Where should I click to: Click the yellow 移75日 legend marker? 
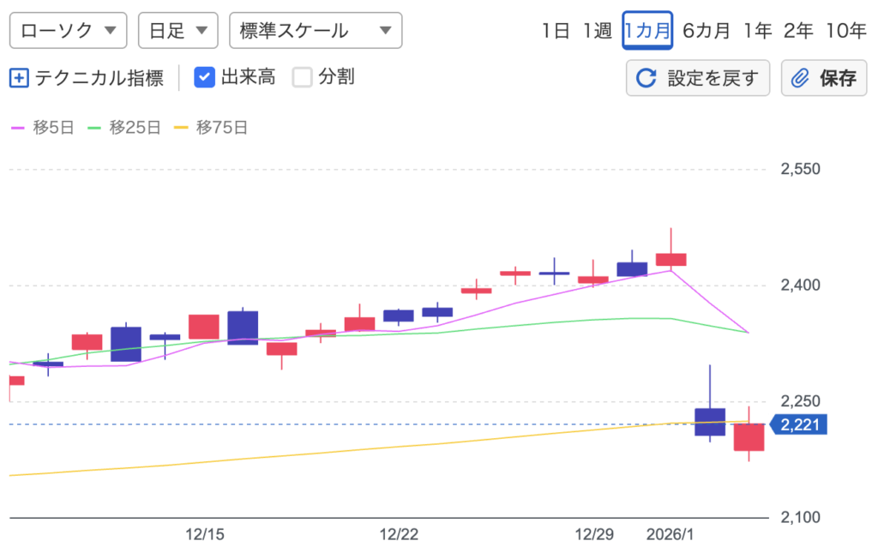(180, 128)
